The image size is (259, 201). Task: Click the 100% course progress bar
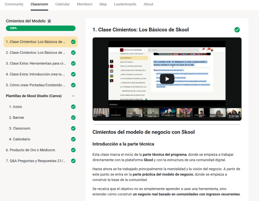point(41,28)
